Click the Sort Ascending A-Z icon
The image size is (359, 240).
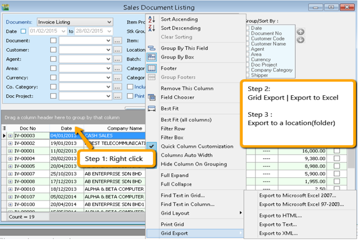pyautogui.click(x=152, y=19)
